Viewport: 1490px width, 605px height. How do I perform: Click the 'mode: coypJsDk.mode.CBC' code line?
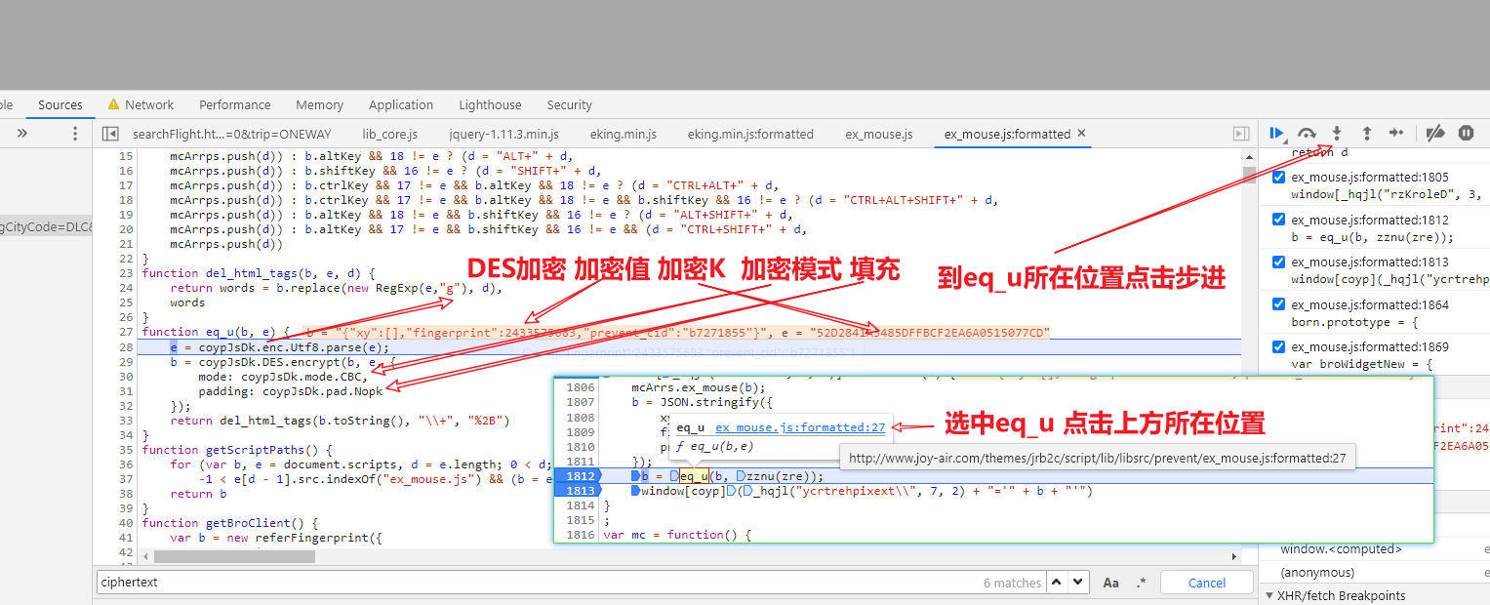pos(283,377)
